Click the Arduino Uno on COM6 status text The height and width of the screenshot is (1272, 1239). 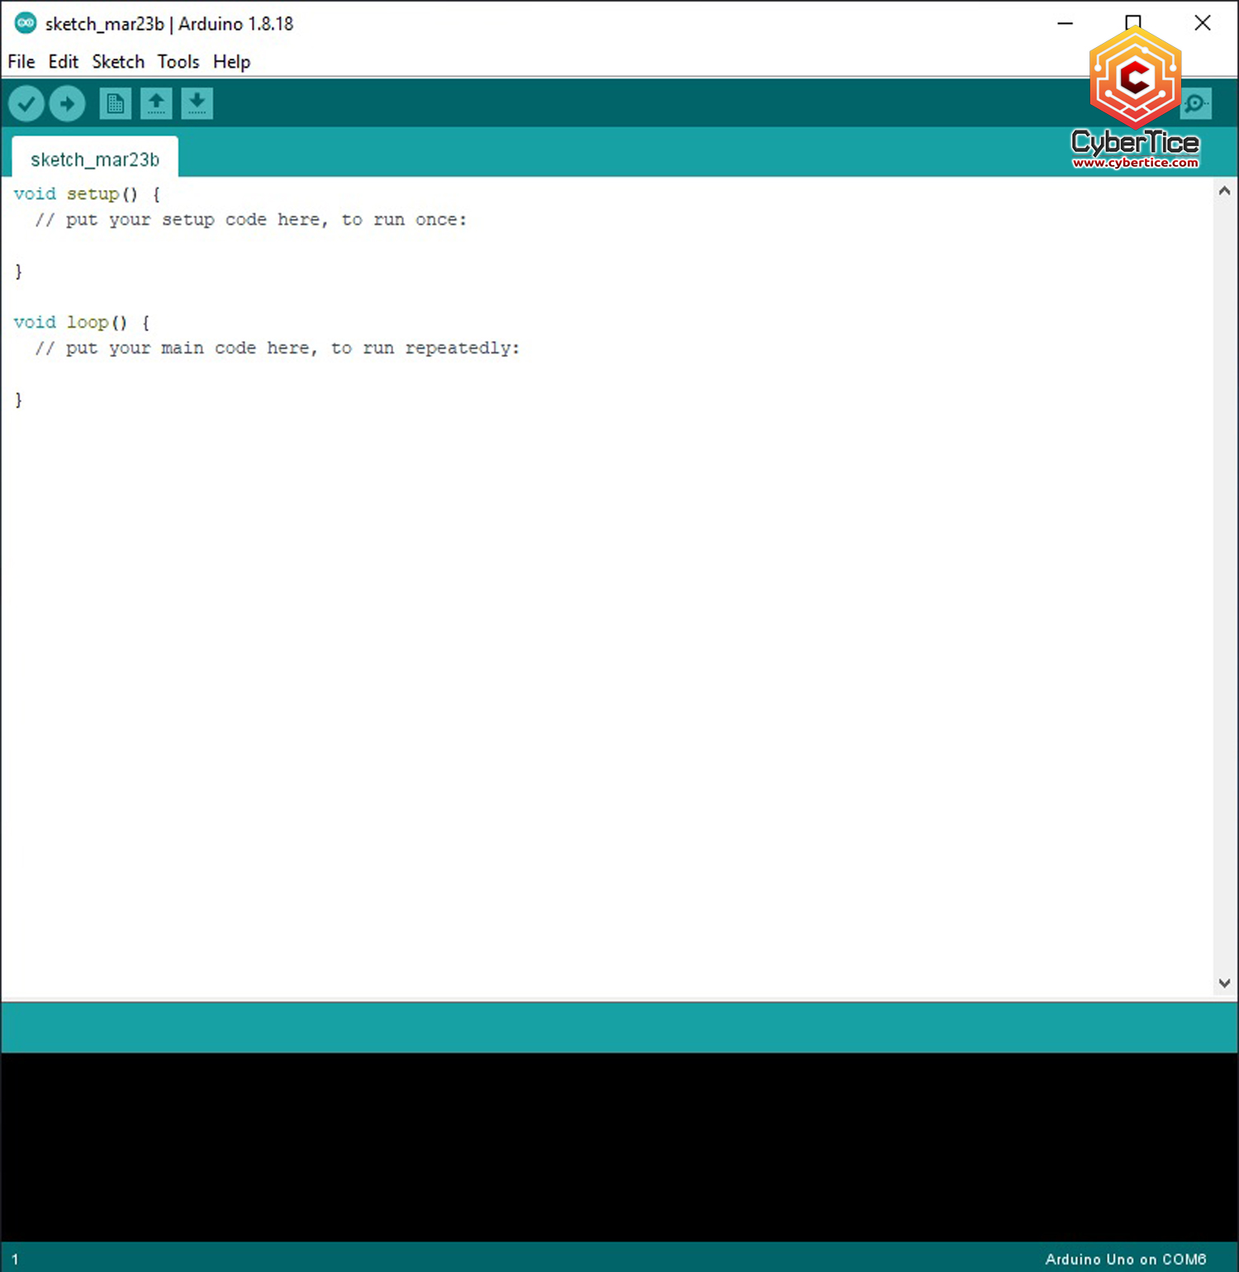click(1125, 1259)
